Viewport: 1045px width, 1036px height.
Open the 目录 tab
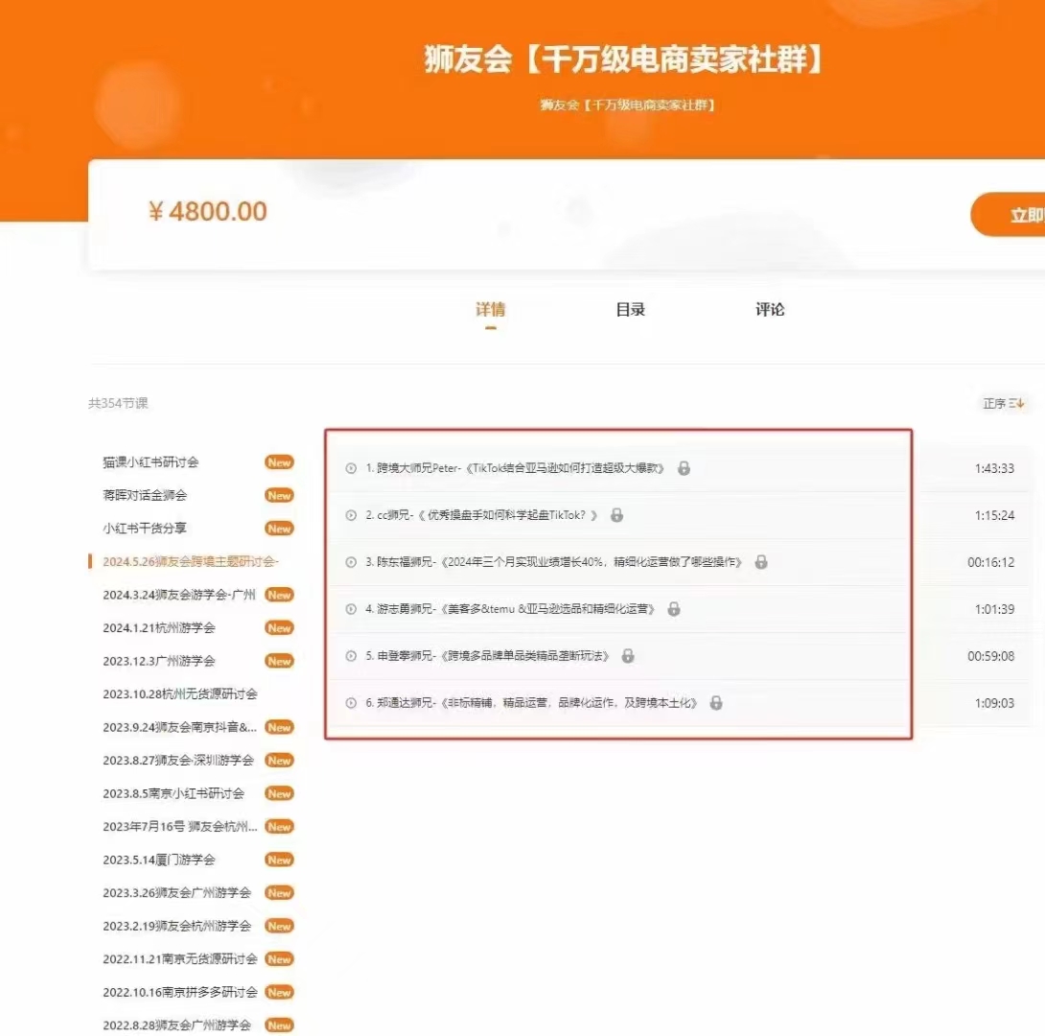[x=631, y=309]
